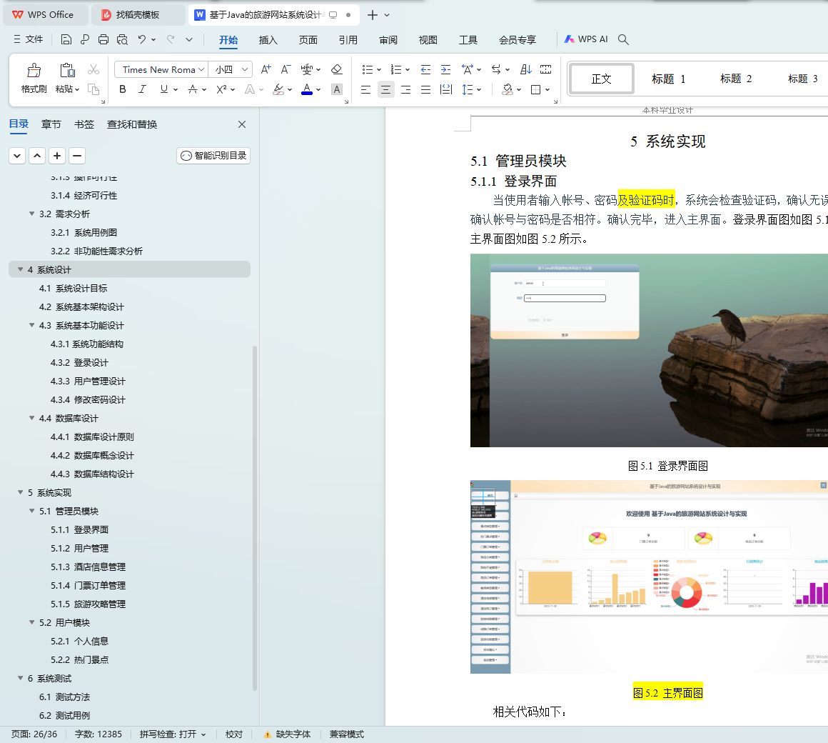Image resolution: width=828 pixels, height=743 pixels.
Task: Apply the 正文 style
Action: pyautogui.click(x=602, y=79)
